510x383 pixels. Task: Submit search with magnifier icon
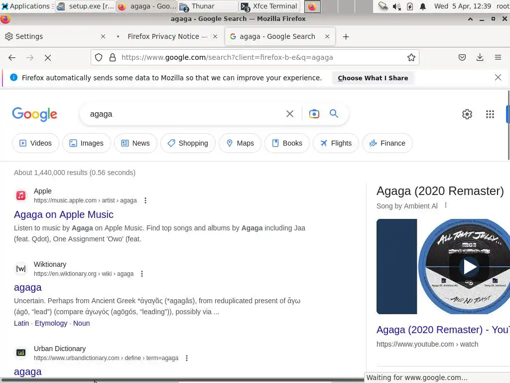(334, 113)
